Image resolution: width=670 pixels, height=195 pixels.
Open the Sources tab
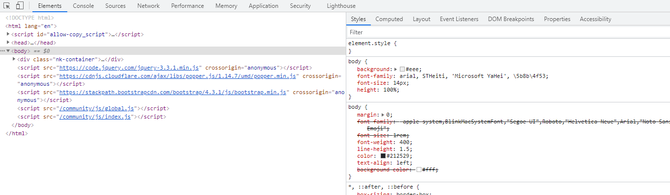pyautogui.click(x=115, y=6)
